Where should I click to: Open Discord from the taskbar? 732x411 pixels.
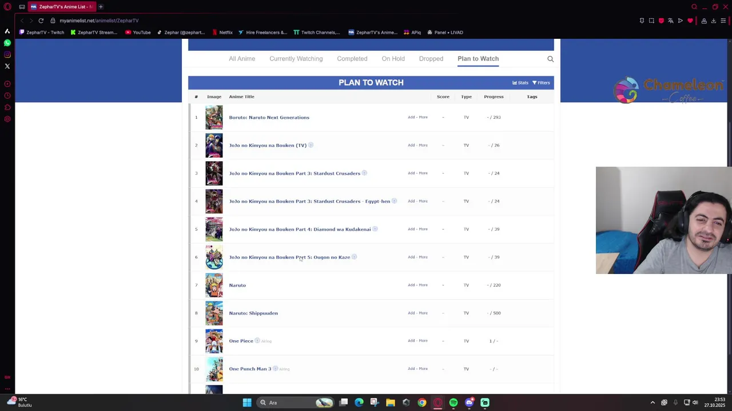[469, 402]
